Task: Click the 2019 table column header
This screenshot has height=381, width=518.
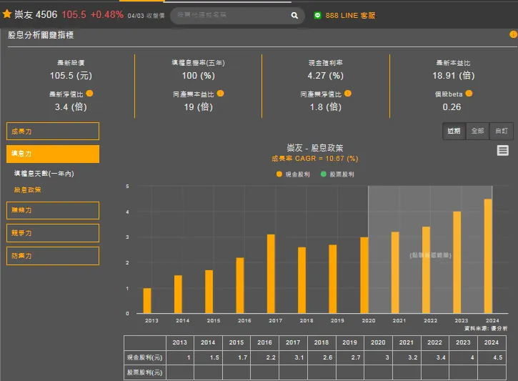Action: (349, 342)
